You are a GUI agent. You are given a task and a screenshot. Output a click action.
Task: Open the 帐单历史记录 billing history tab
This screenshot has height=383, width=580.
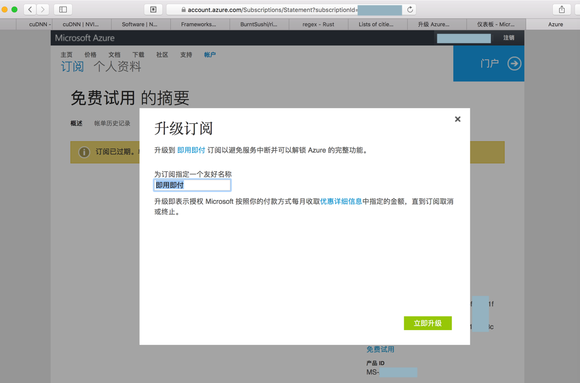pos(112,123)
